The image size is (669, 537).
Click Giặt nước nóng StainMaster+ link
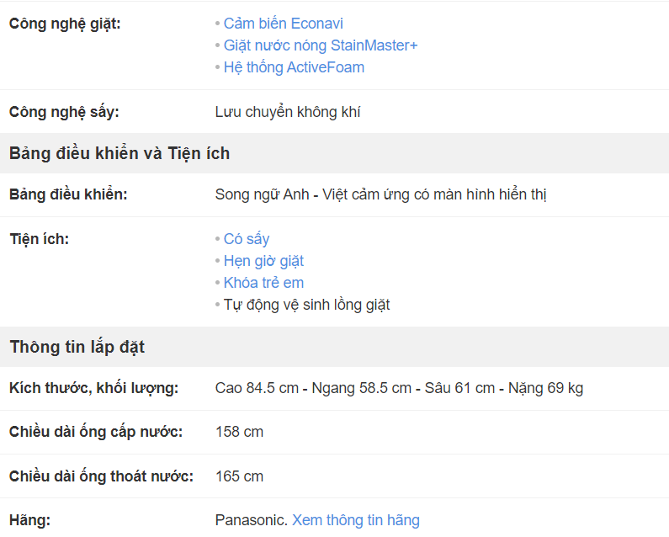(321, 45)
